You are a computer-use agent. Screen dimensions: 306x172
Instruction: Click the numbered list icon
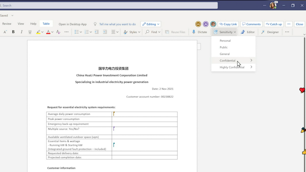[87, 32]
